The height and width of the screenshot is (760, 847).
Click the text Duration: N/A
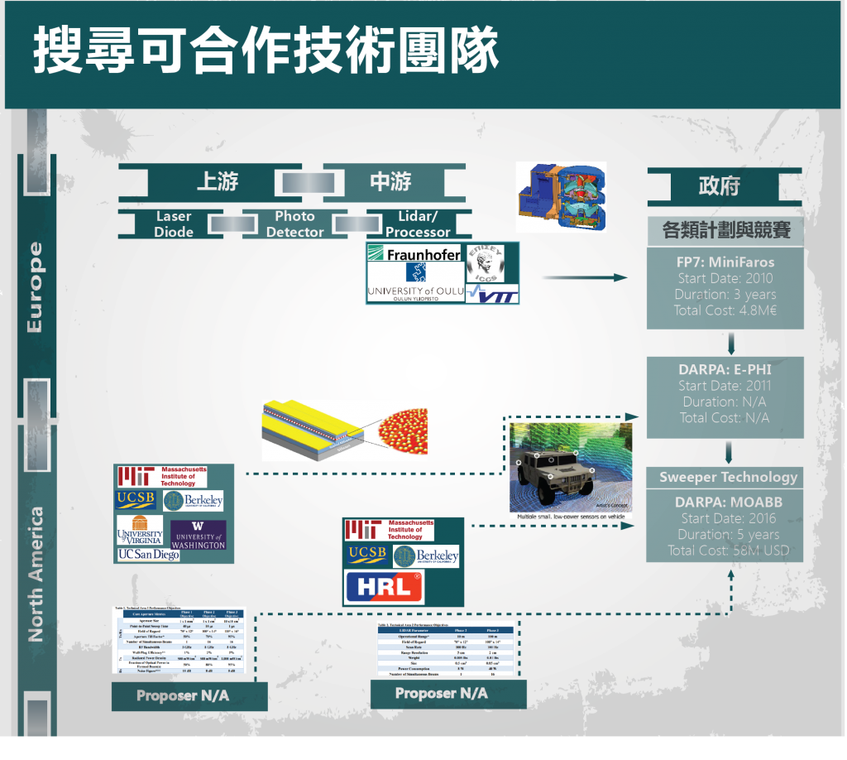coord(725,402)
